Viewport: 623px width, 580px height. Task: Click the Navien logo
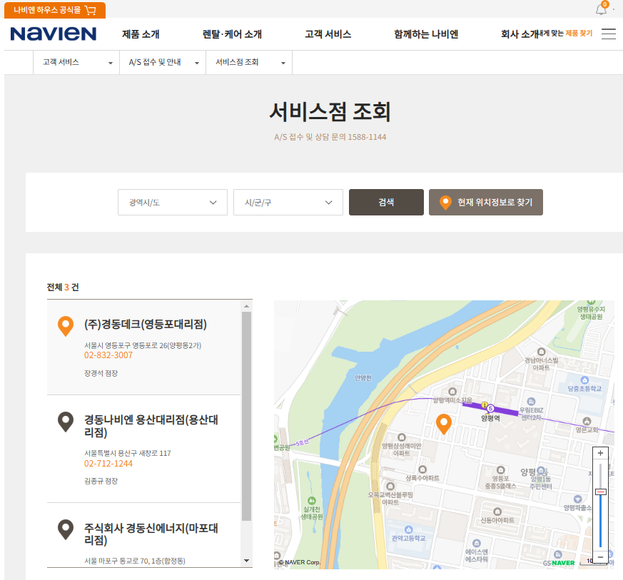(x=54, y=34)
